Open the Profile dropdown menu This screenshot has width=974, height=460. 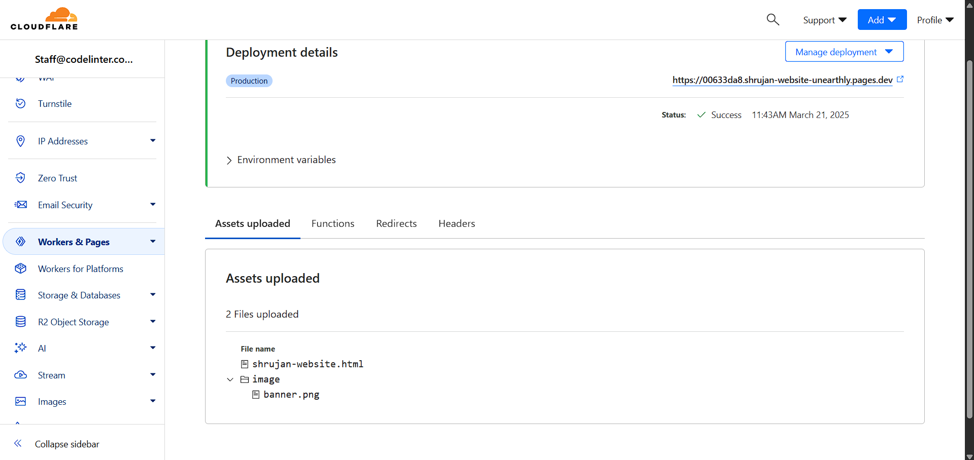[x=935, y=20]
